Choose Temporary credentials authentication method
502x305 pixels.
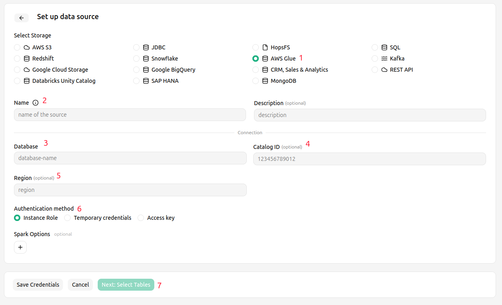click(x=67, y=218)
